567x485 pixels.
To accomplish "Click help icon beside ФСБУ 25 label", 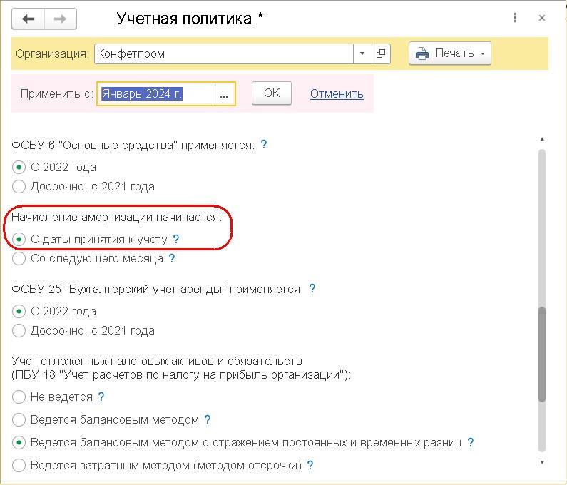I will (312, 289).
